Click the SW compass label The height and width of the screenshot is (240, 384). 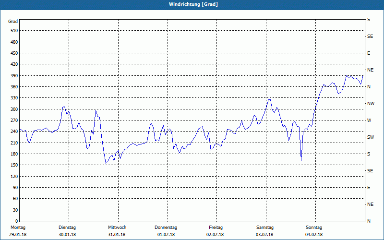pos(371,137)
